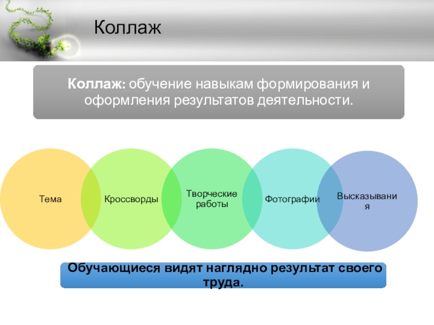Select the light green circle "Кроссворды"

pyautogui.click(x=131, y=199)
